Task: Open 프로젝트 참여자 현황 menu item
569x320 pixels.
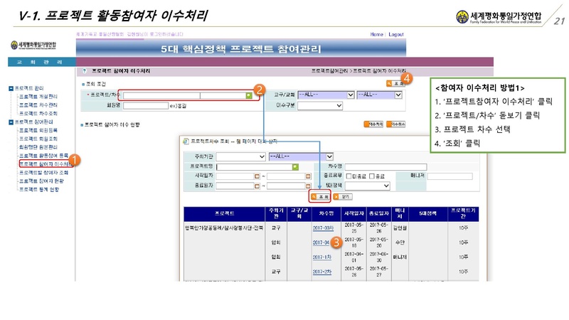Action: point(41,181)
